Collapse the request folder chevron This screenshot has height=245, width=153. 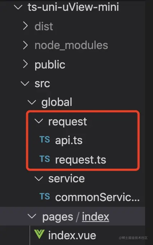39,121
